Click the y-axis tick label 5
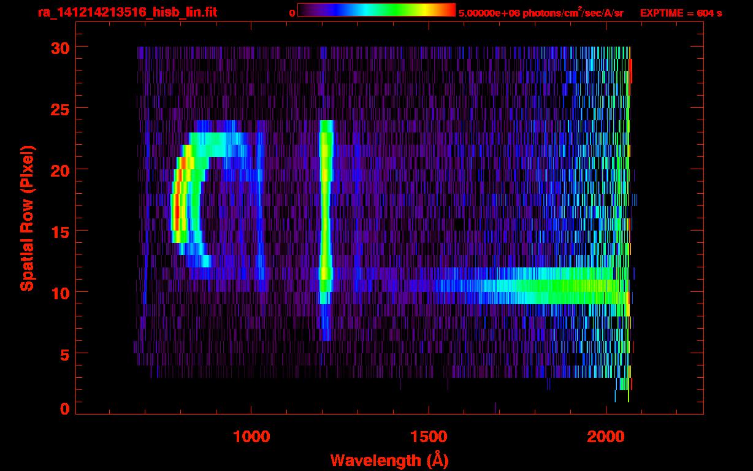Screen dimensions: 753x471 [x=65, y=354]
